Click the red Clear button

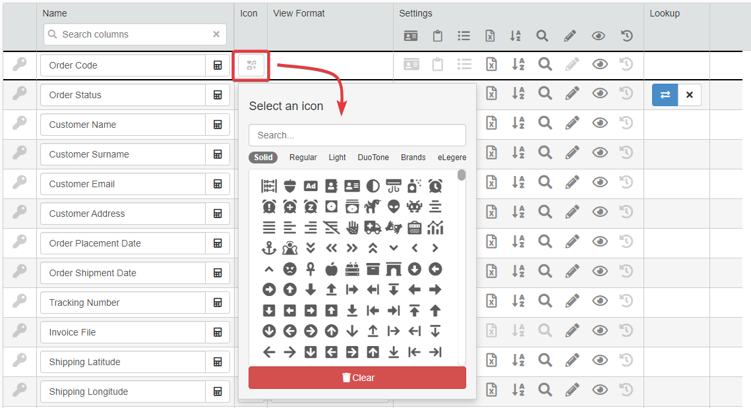pyautogui.click(x=357, y=378)
